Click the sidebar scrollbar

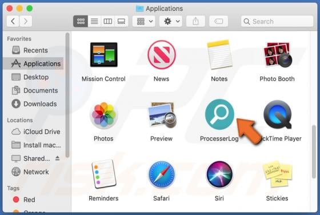tap(67, 95)
